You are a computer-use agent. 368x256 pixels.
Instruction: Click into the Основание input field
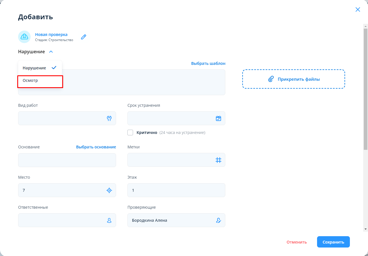pos(67,160)
